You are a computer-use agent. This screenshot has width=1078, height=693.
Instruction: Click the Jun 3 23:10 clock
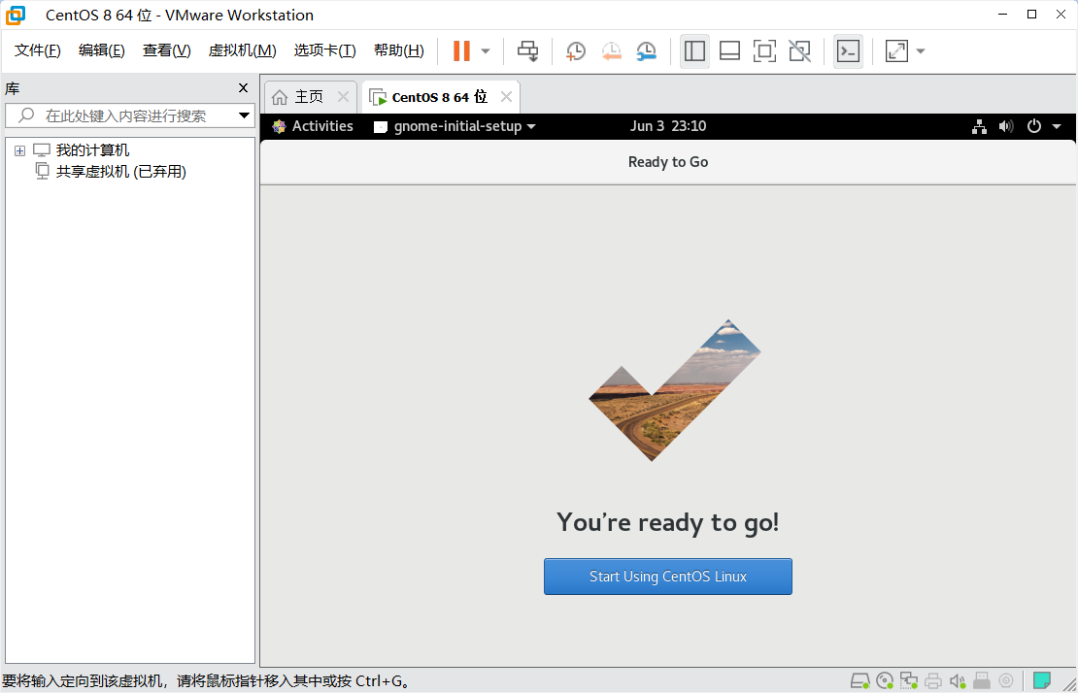(x=667, y=126)
